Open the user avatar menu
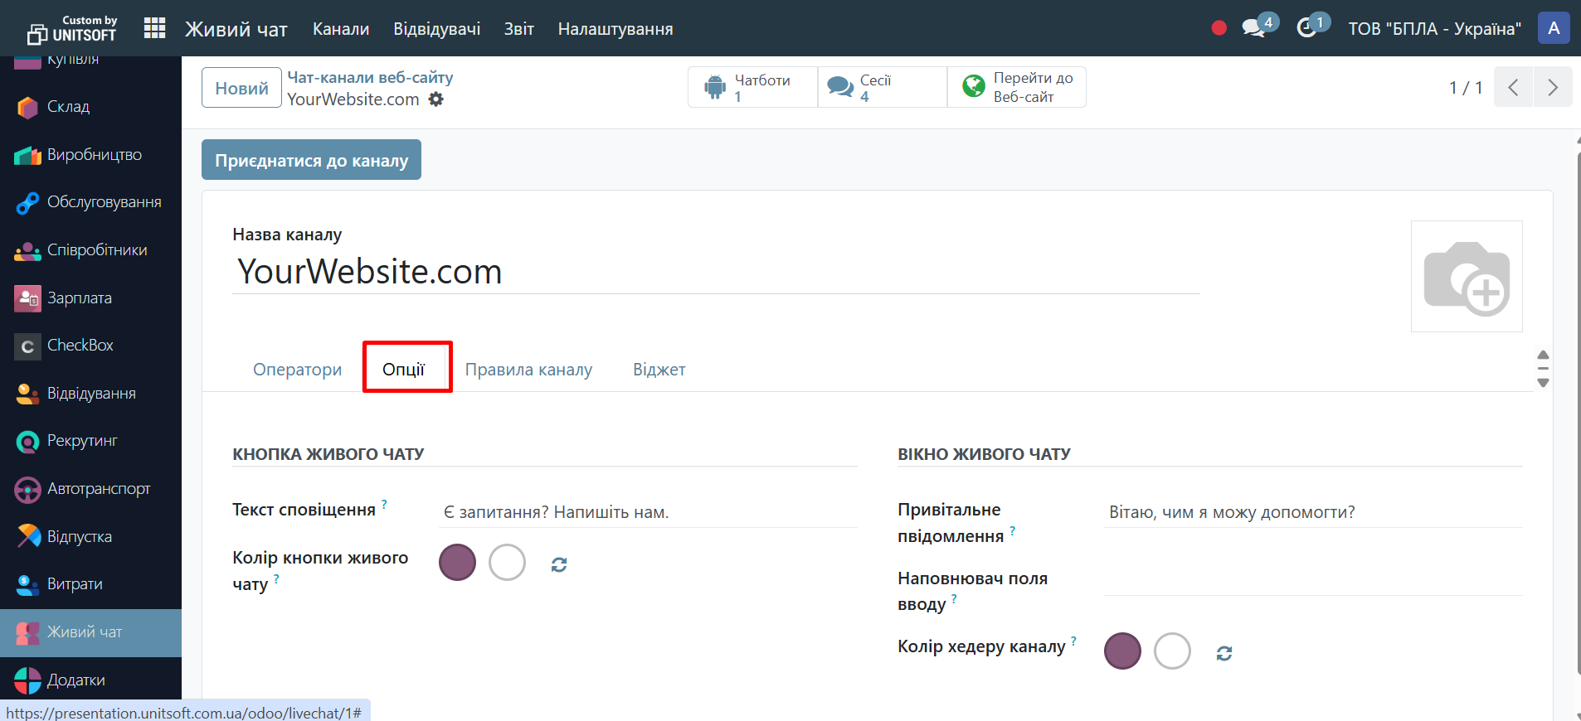Image resolution: width=1581 pixels, height=721 pixels. (x=1553, y=28)
